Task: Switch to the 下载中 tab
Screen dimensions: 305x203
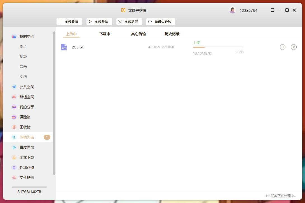Action: click(x=105, y=34)
